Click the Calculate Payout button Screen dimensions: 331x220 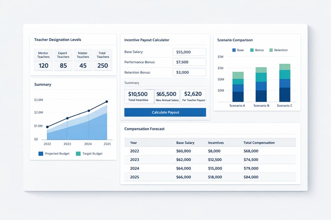pyautogui.click(x=165, y=112)
